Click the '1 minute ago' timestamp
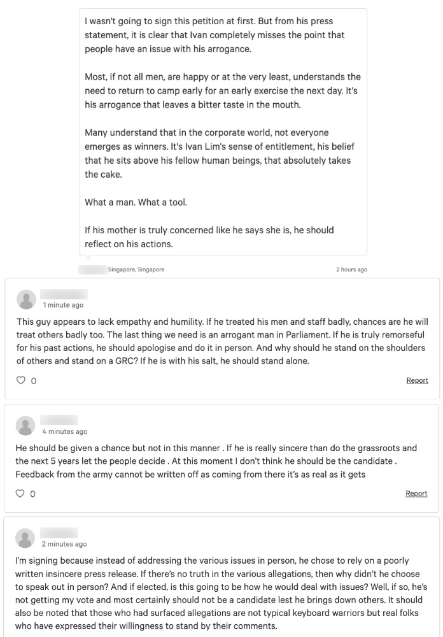Viewport: 443px width, 637px height. pyautogui.click(x=64, y=305)
